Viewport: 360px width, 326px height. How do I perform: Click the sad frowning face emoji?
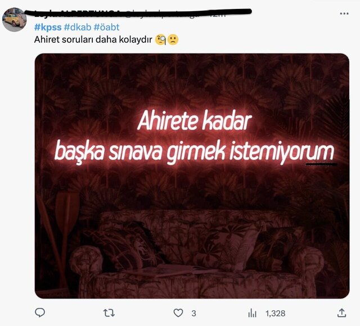(173, 40)
